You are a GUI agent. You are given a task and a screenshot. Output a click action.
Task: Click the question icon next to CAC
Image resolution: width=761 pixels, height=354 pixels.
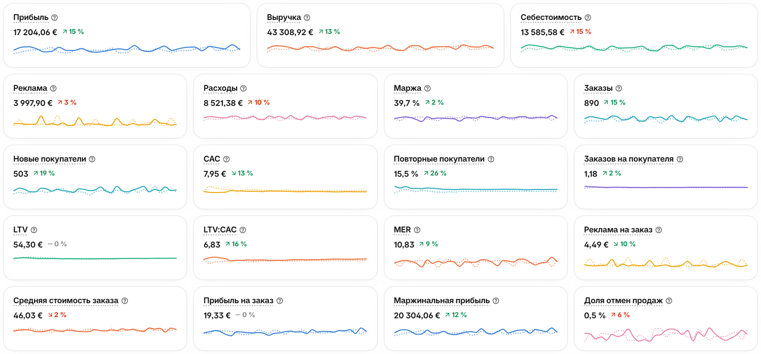226,159
